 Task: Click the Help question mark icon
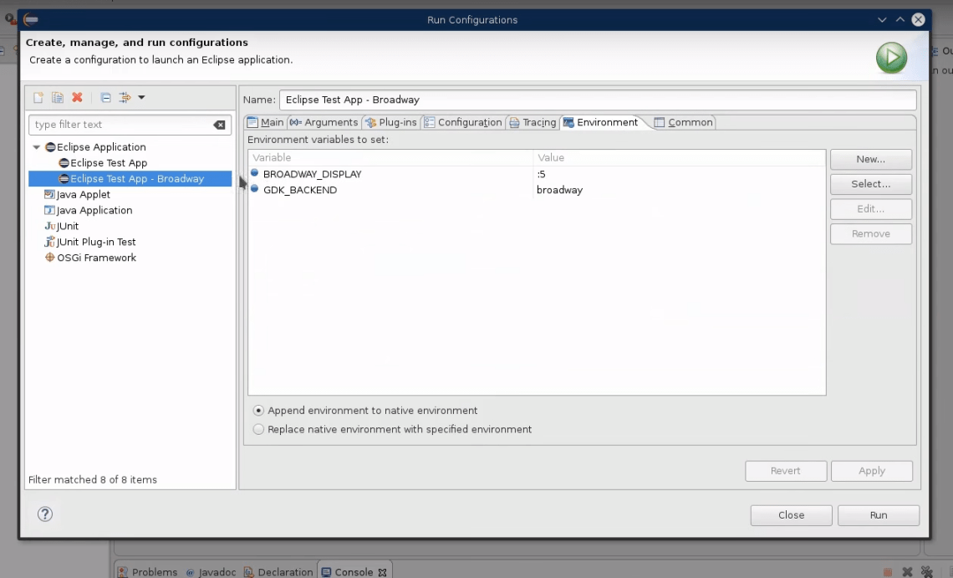(45, 514)
